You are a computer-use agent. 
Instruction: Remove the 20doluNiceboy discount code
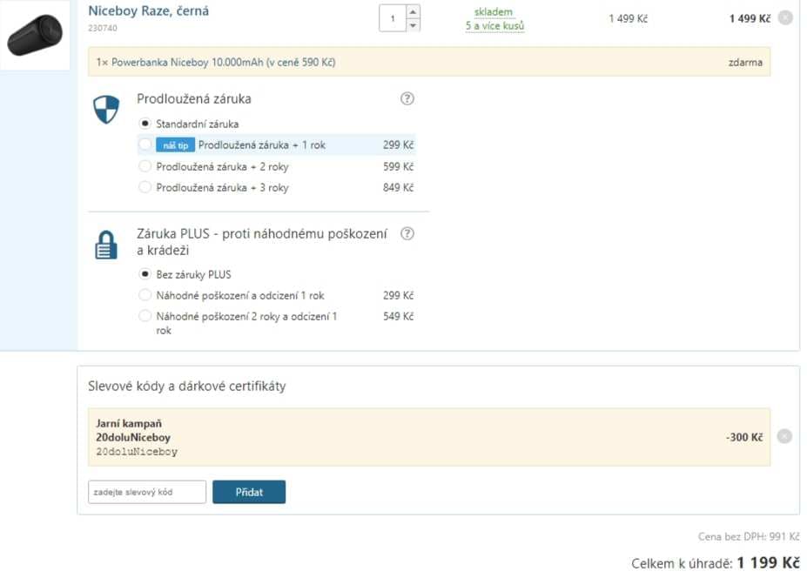784,436
